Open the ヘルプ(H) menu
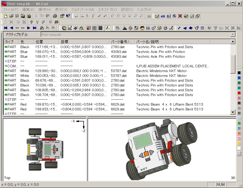The image size is (243, 188). pos(144,10)
